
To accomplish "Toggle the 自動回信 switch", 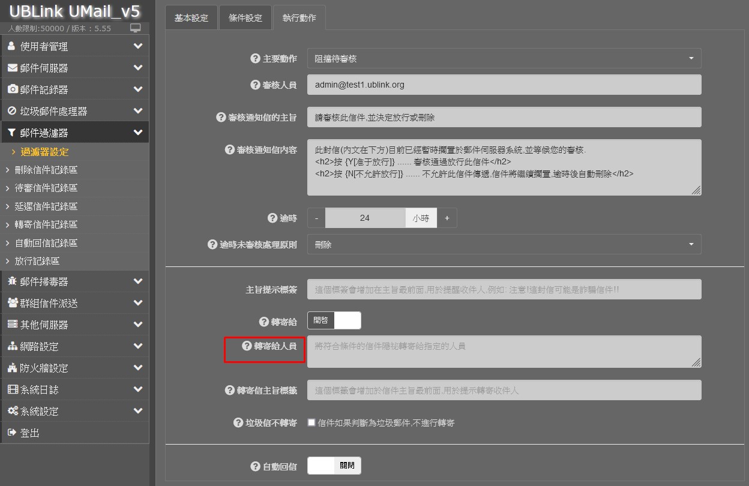I will [x=334, y=466].
